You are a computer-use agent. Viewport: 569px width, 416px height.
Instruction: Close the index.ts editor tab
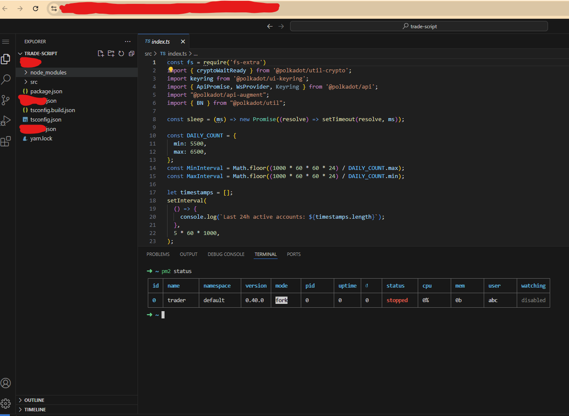(x=183, y=42)
